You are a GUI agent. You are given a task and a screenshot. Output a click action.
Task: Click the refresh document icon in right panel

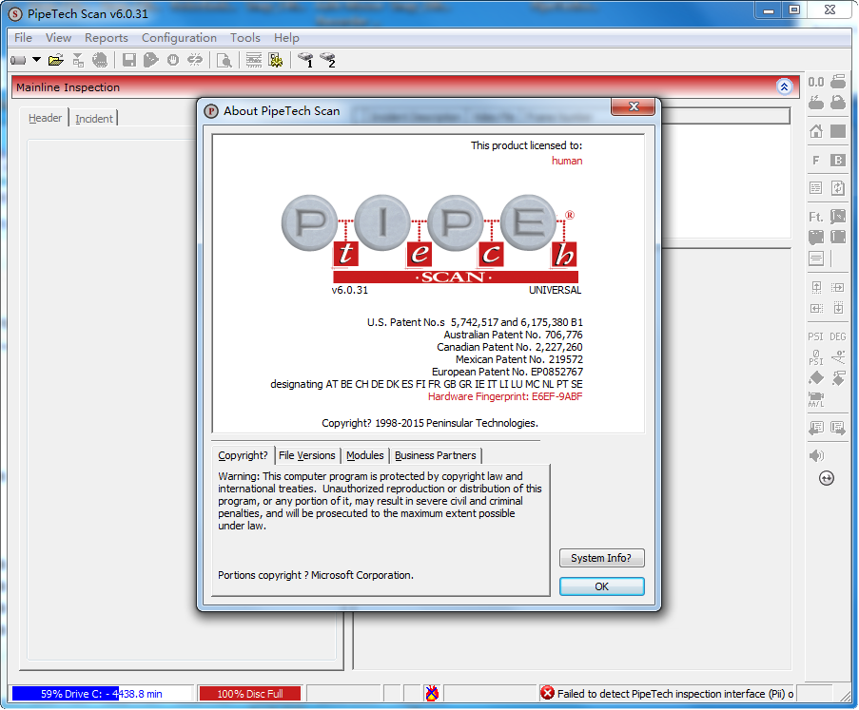pos(838,188)
